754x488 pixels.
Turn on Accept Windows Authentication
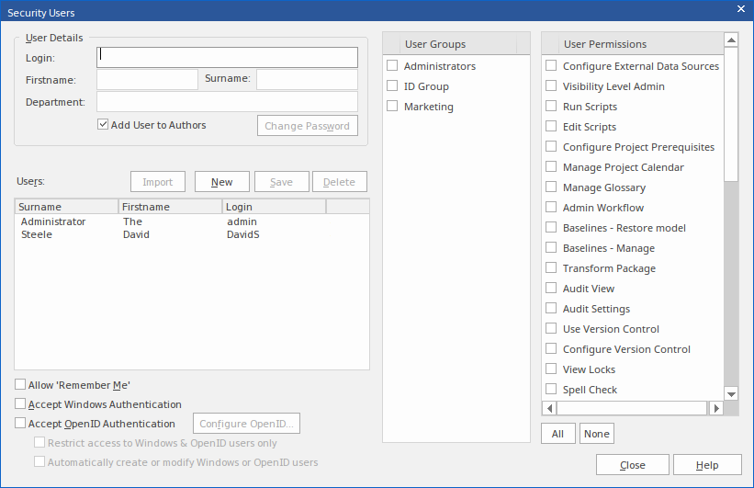[x=20, y=404]
